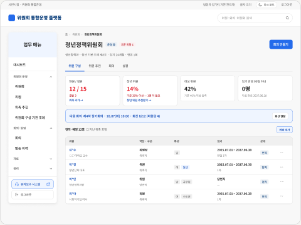Check the 지난 위촉 포함 checkbox
This screenshot has height=225, width=301.
pyautogui.click(x=88, y=129)
